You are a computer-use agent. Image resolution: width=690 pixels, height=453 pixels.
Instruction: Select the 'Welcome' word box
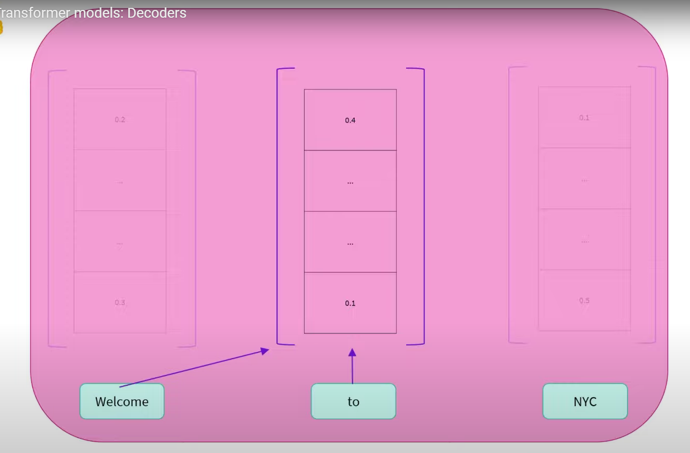(122, 401)
